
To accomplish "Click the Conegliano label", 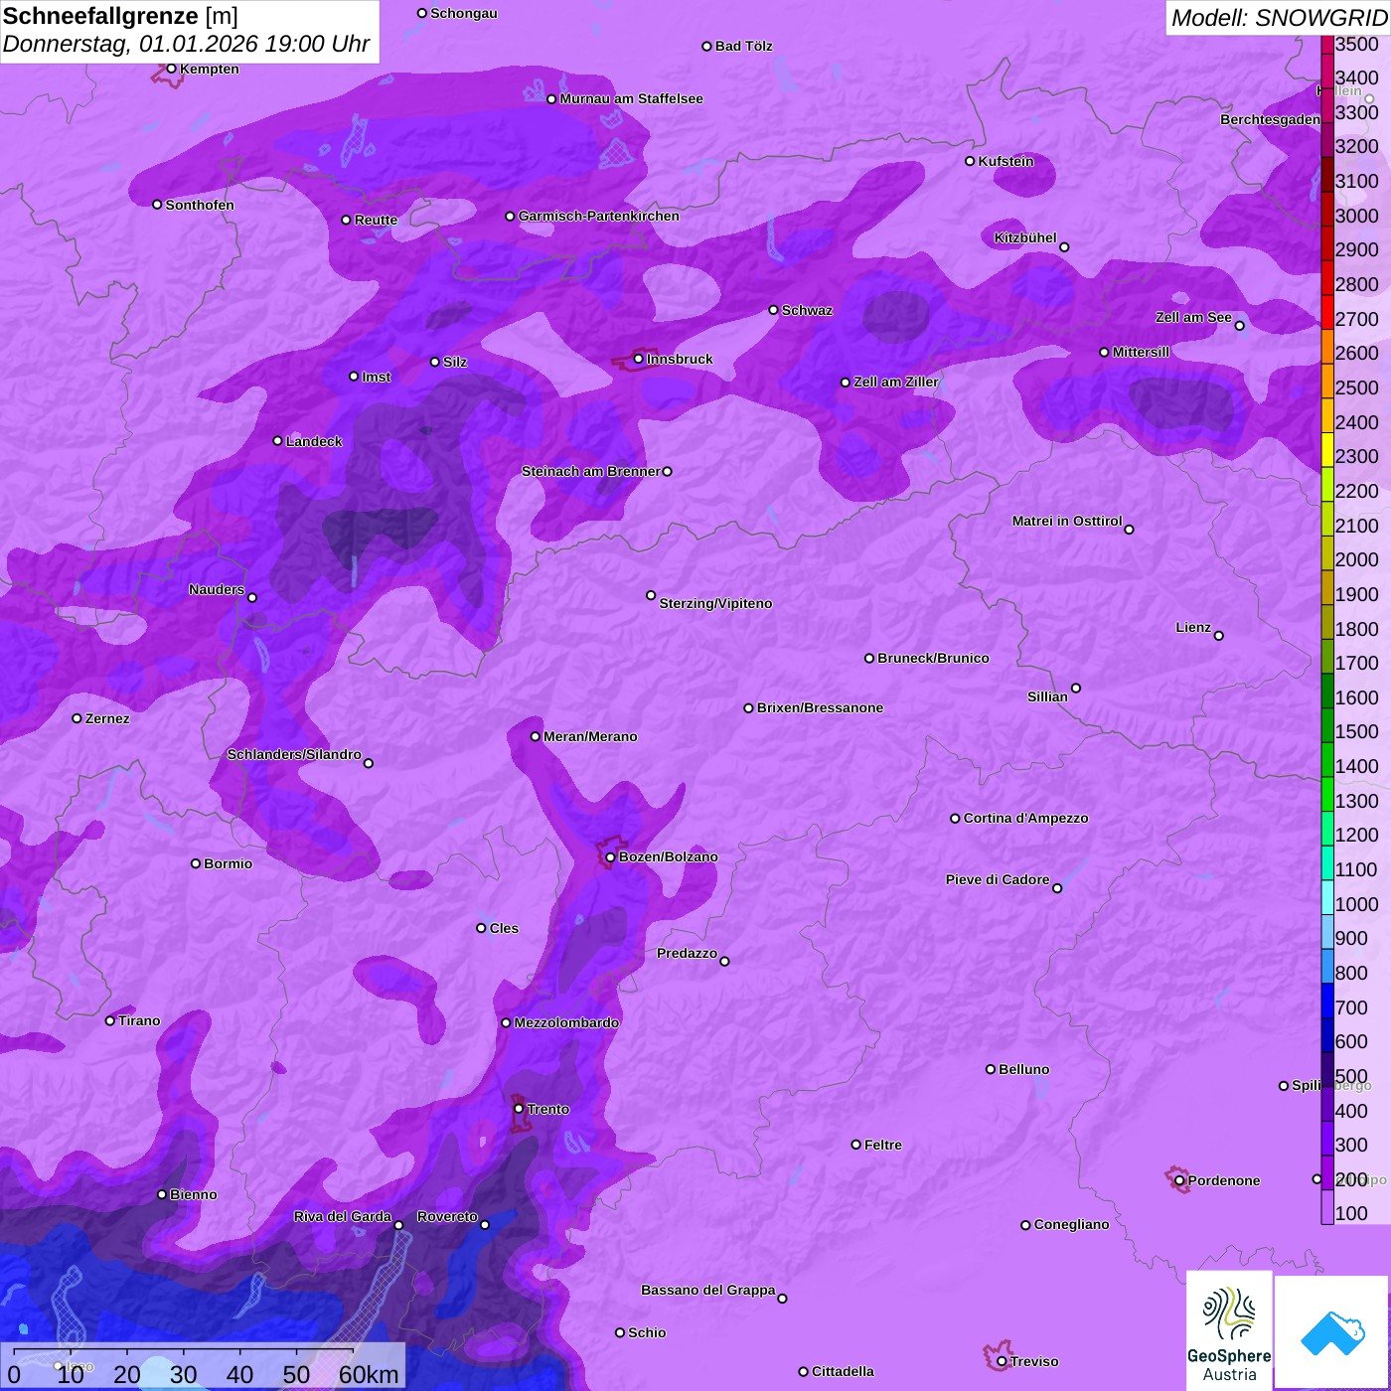I will (x=1071, y=1224).
